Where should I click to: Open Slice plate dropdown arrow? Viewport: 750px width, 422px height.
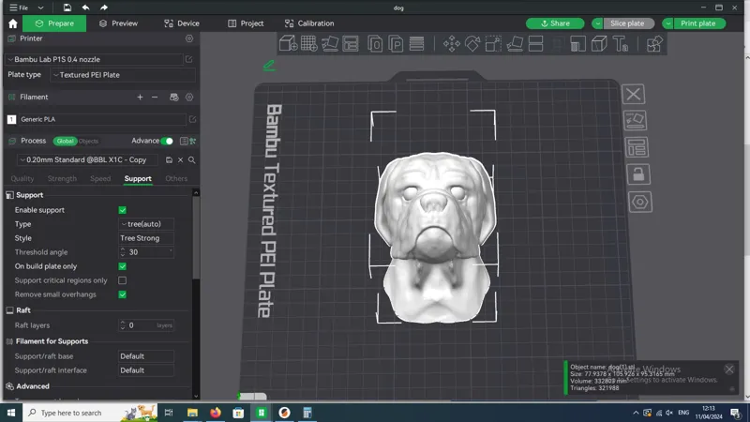597,23
